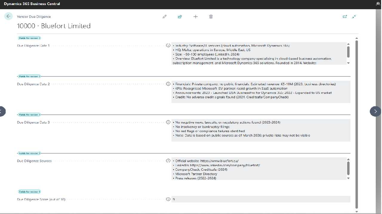Click info icon beside Due Diligence Data 1
This screenshot has height=214, width=382.
pyautogui.click(x=168, y=45)
